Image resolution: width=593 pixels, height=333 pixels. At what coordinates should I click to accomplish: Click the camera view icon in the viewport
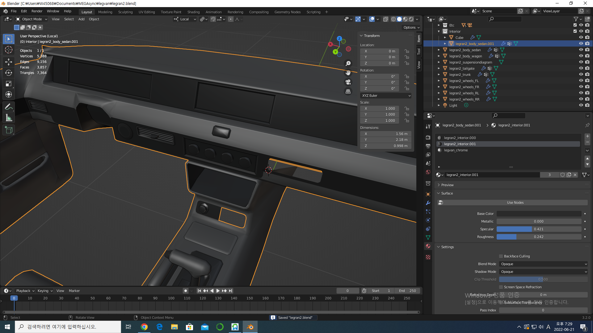(x=348, y=82)
